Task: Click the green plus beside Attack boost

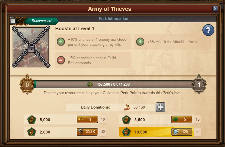Action: click(x=140, y=42)
